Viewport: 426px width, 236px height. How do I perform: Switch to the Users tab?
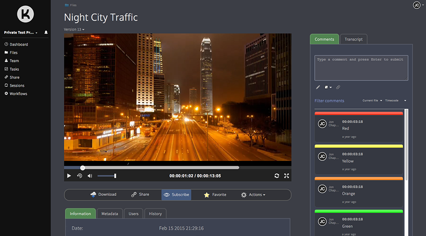[133, 213]
